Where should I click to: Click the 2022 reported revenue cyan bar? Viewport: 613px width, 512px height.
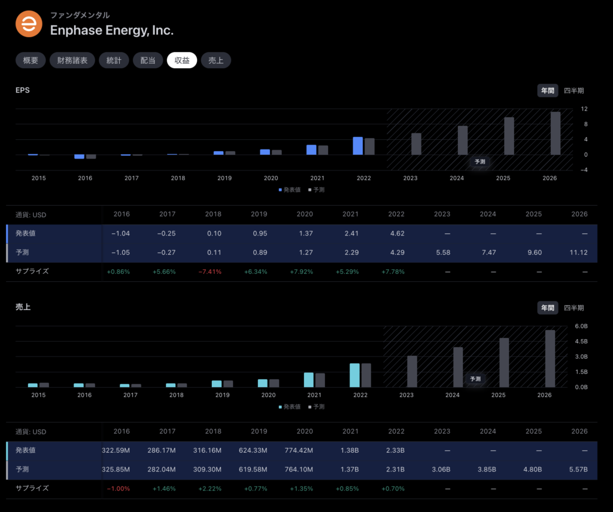pyautogui.click(x=354, y=375)
